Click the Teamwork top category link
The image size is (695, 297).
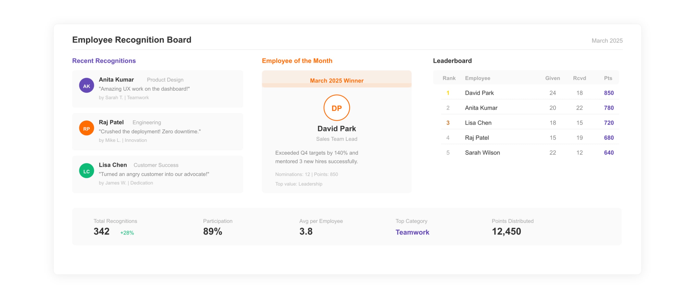pyautogui.click(x=412, y=232)
